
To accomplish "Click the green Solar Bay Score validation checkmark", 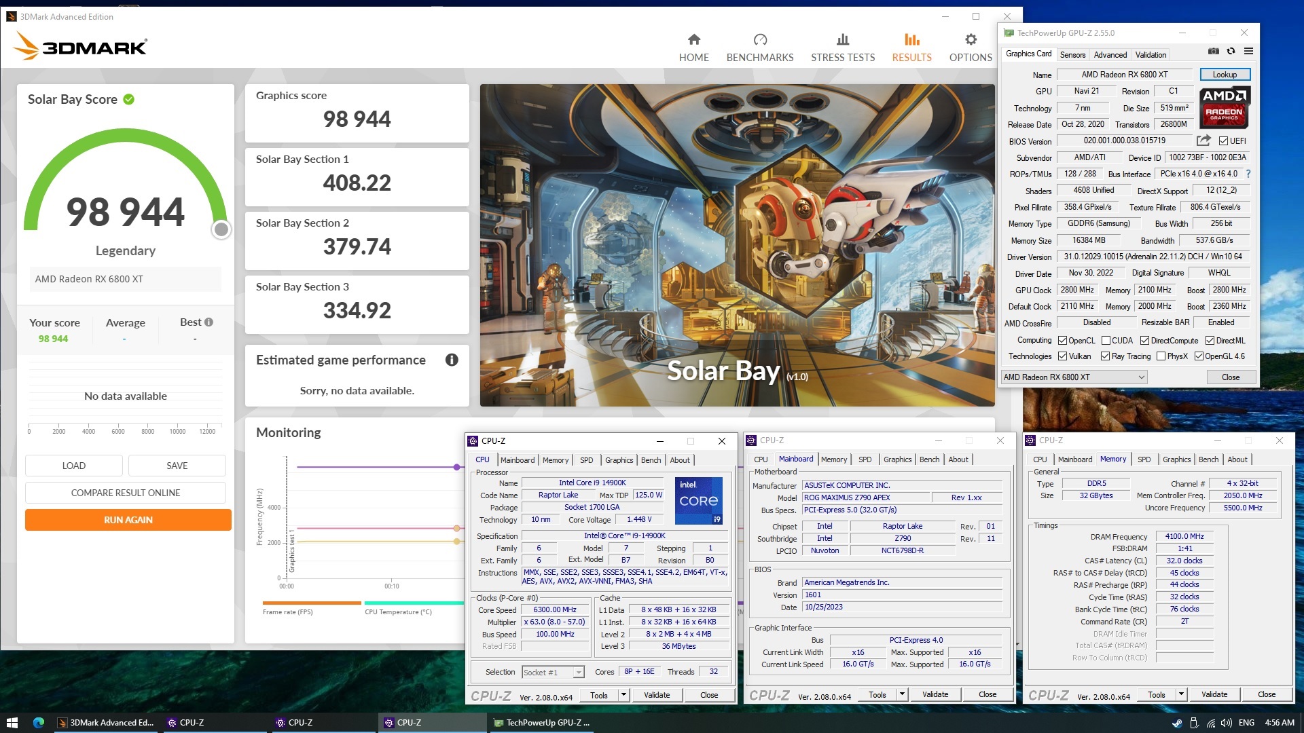I will click(x=128, y=99).
